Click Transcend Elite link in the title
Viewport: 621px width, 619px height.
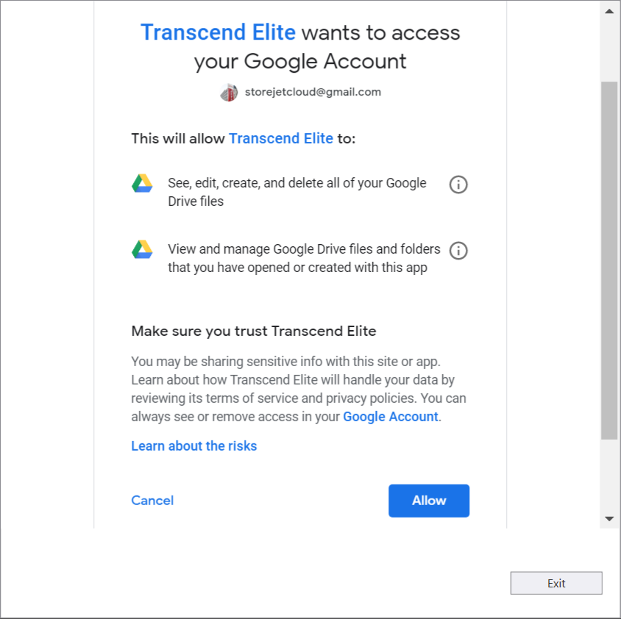tap(219, 32)
